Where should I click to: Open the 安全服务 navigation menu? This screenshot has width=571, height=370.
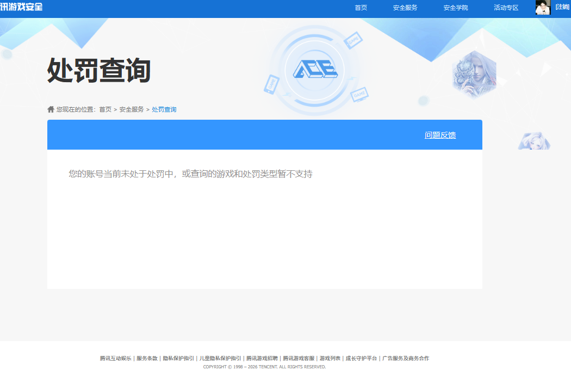(x=405, y=7)
